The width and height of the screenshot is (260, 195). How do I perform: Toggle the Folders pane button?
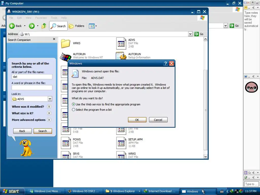pos(76,26)
